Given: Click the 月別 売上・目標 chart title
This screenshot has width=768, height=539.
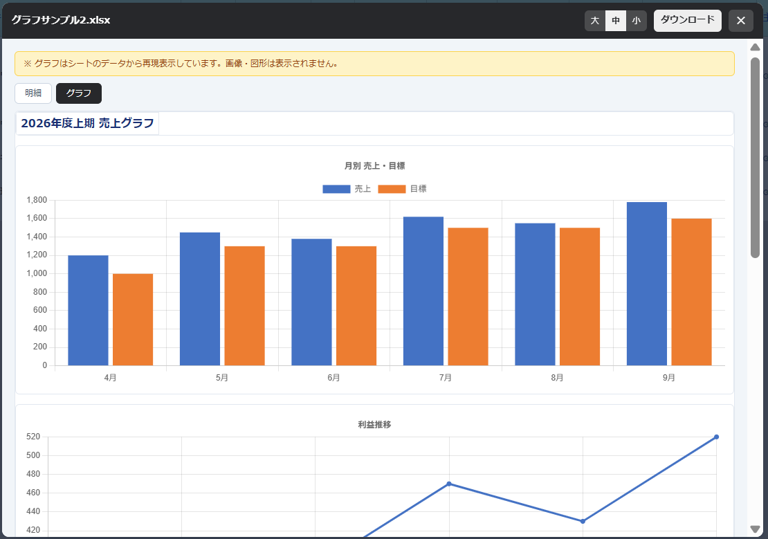Looking at the screenshot, I should pyautogui.click(x=375, y=166).
